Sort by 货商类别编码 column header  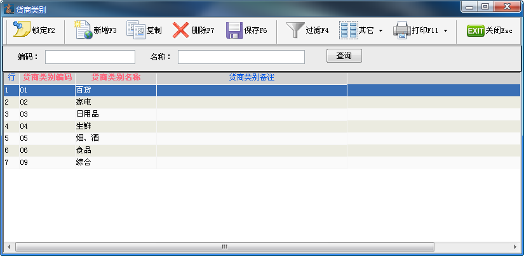[47, 77]
